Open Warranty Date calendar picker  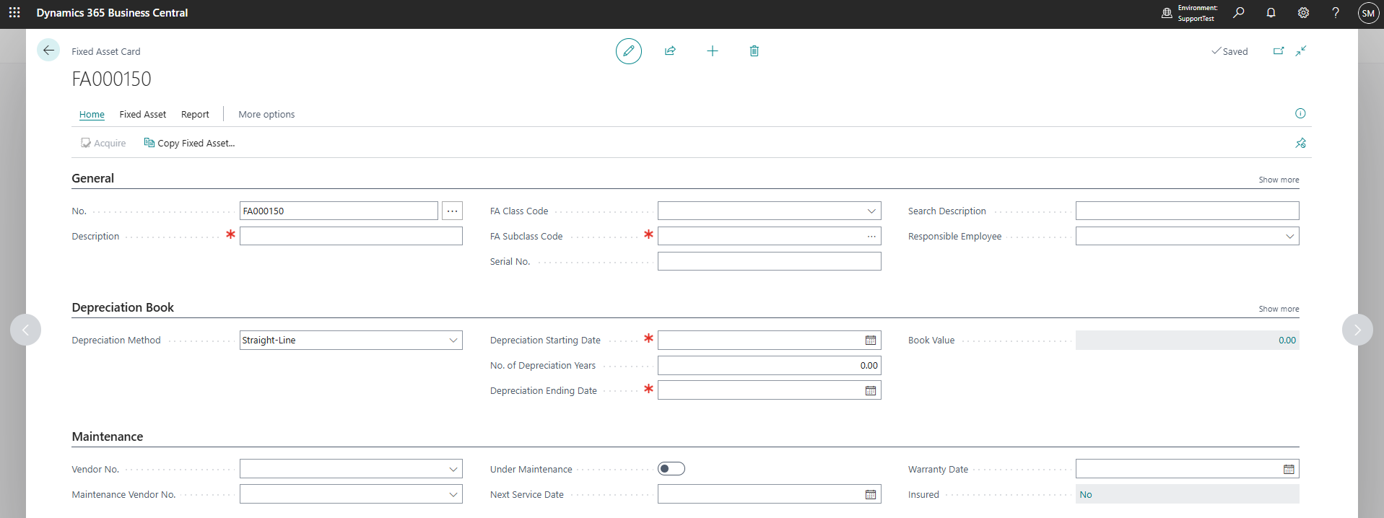tap(1289, 470)
